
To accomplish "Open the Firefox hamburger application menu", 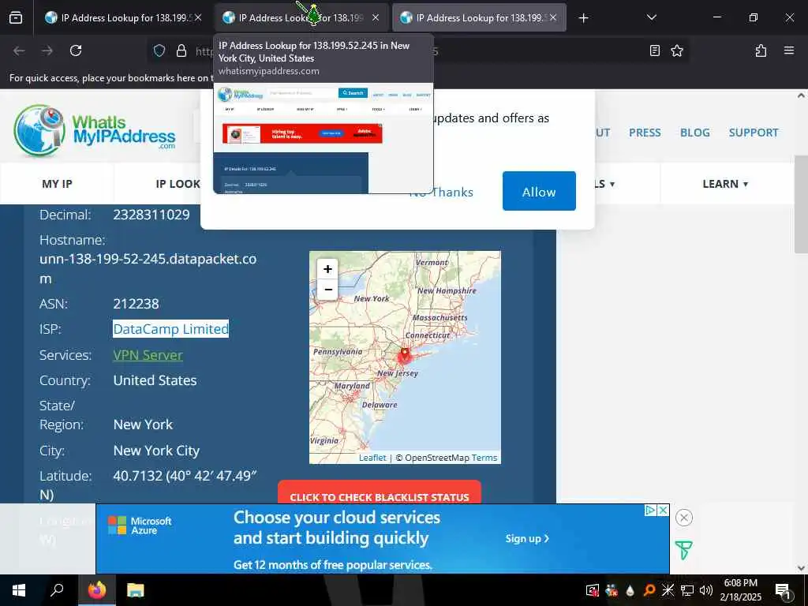I will point(789,50).
